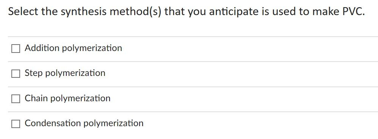Click "polymerization" in the Addition option
This screenshot has height=139, width=378.
pos(92,48)
